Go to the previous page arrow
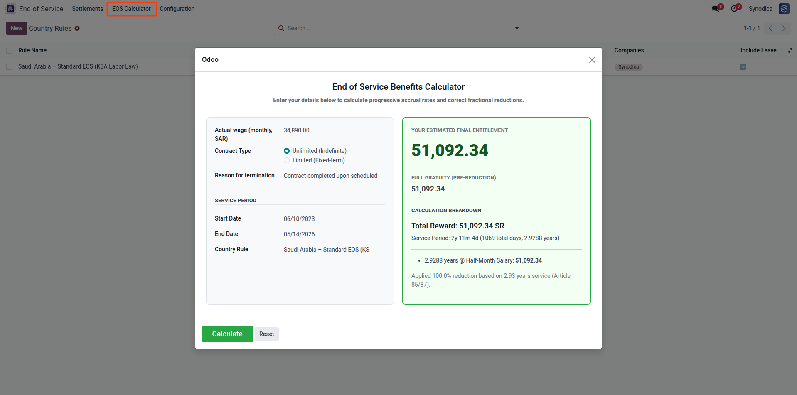 pos(770,28)
